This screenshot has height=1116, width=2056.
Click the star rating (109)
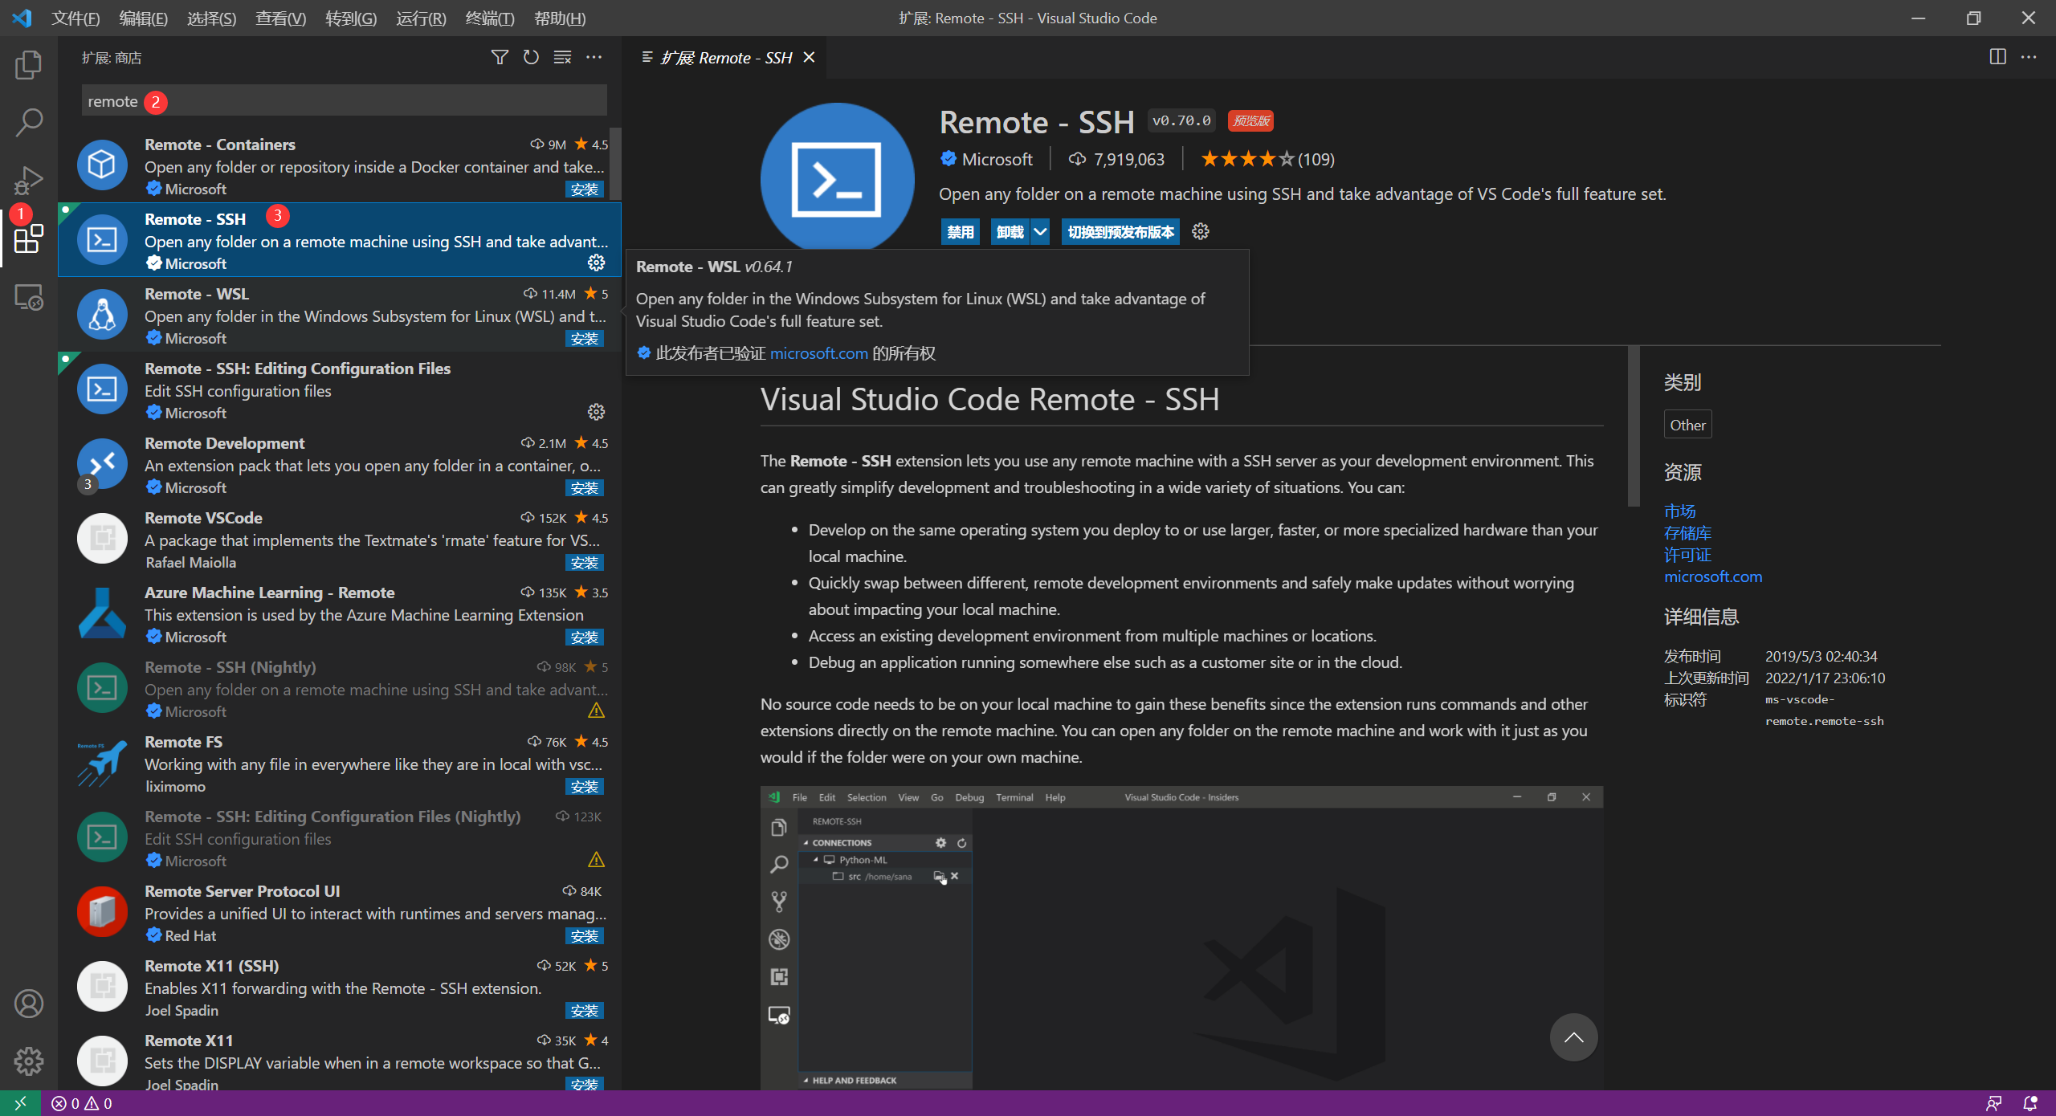tap(1267, 159)
